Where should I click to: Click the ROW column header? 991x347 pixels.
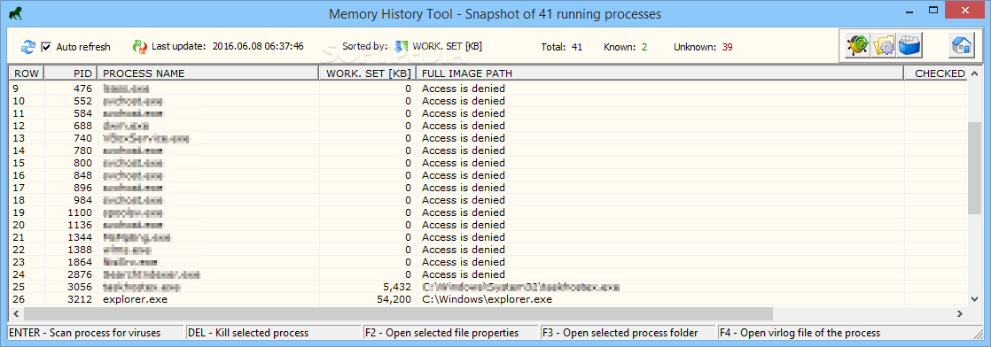pos(27,73)
